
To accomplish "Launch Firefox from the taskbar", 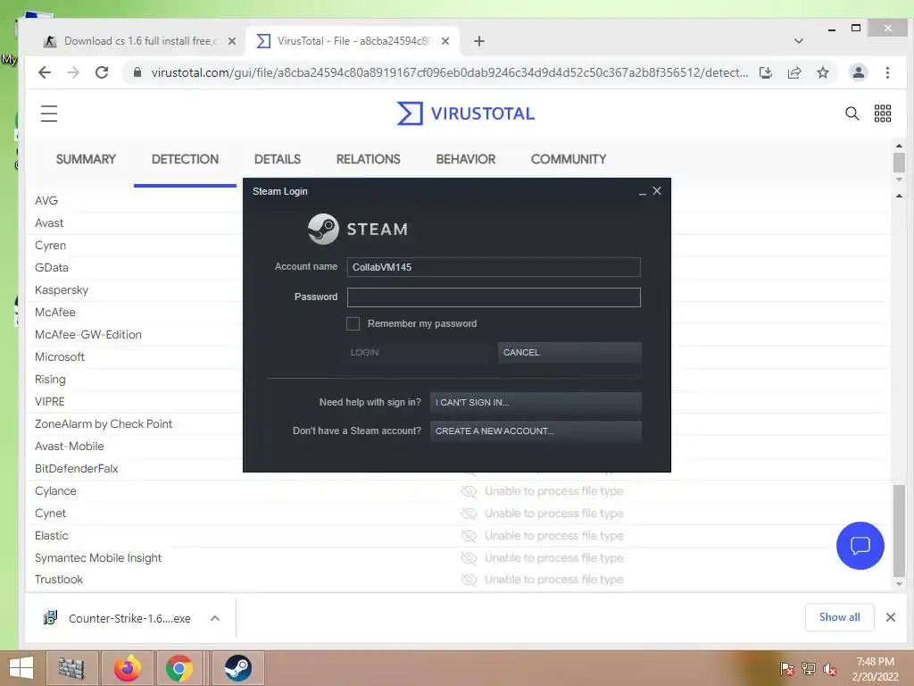I will click(x=127, y=668).
